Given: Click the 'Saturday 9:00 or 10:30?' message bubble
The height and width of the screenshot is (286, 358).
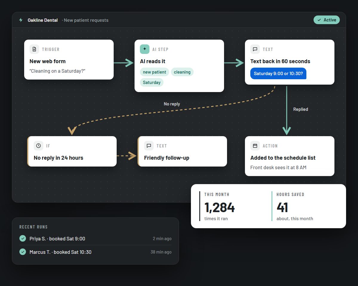Looking at the screenshot, I should click(x=278, y=73).
